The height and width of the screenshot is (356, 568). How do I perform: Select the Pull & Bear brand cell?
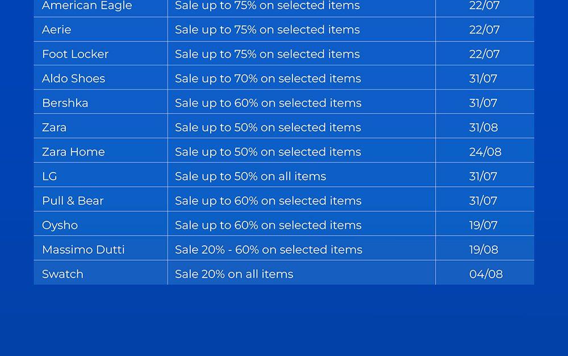point(73,200)
